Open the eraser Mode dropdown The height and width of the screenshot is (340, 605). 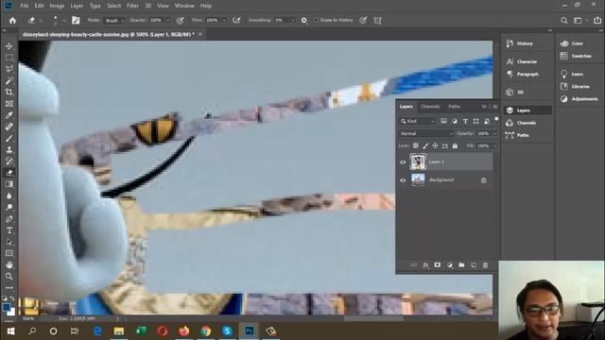tap(114, 21)
